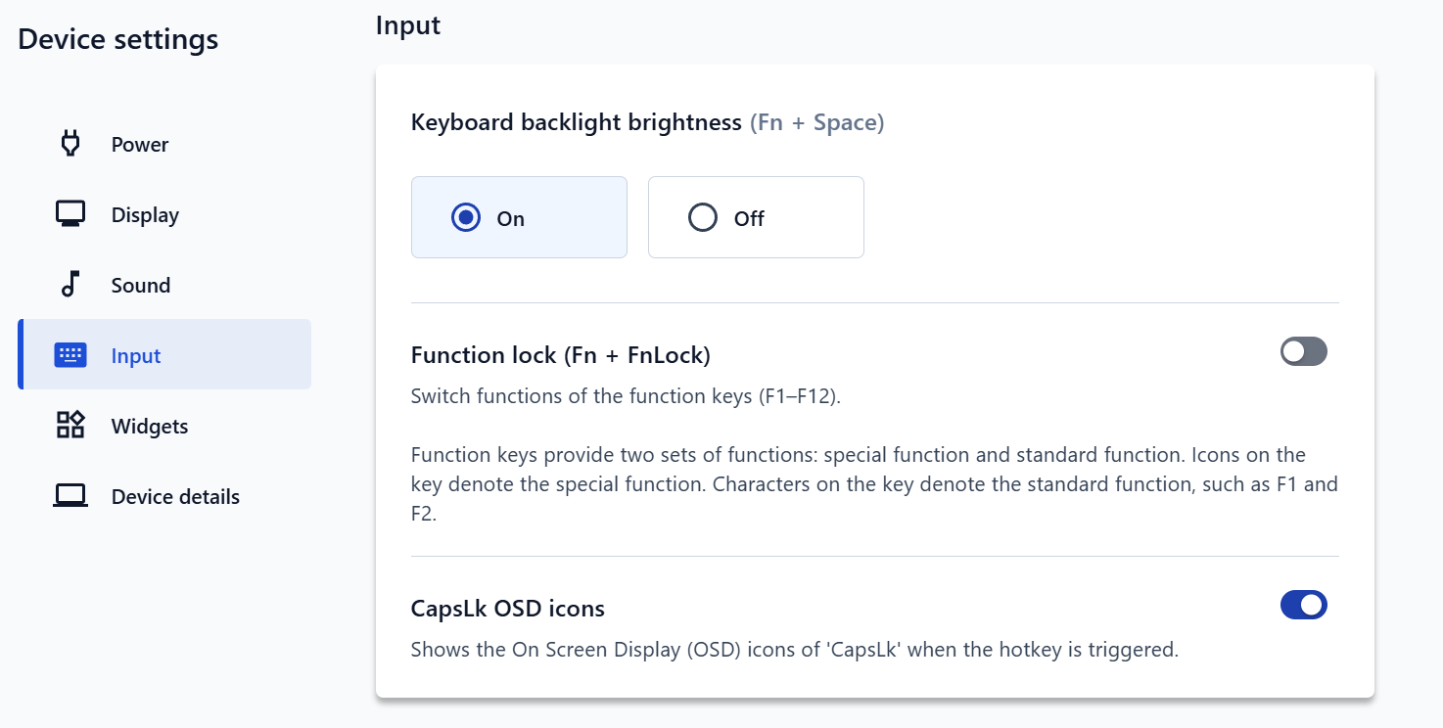This screenshot has width=1443, height=728.
Task: Select the Off backlight radio button
Action: pyautogui.click(x=703, y=217)
